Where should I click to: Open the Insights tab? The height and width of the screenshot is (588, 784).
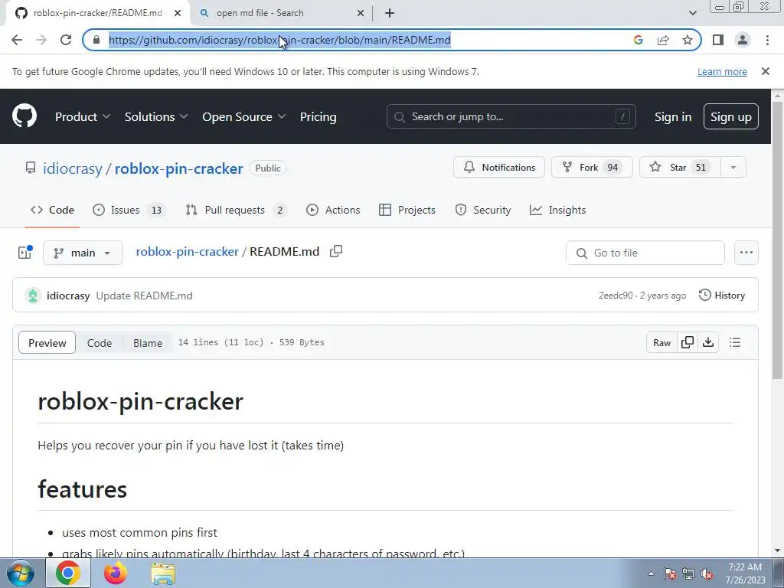tap(557, 210)
